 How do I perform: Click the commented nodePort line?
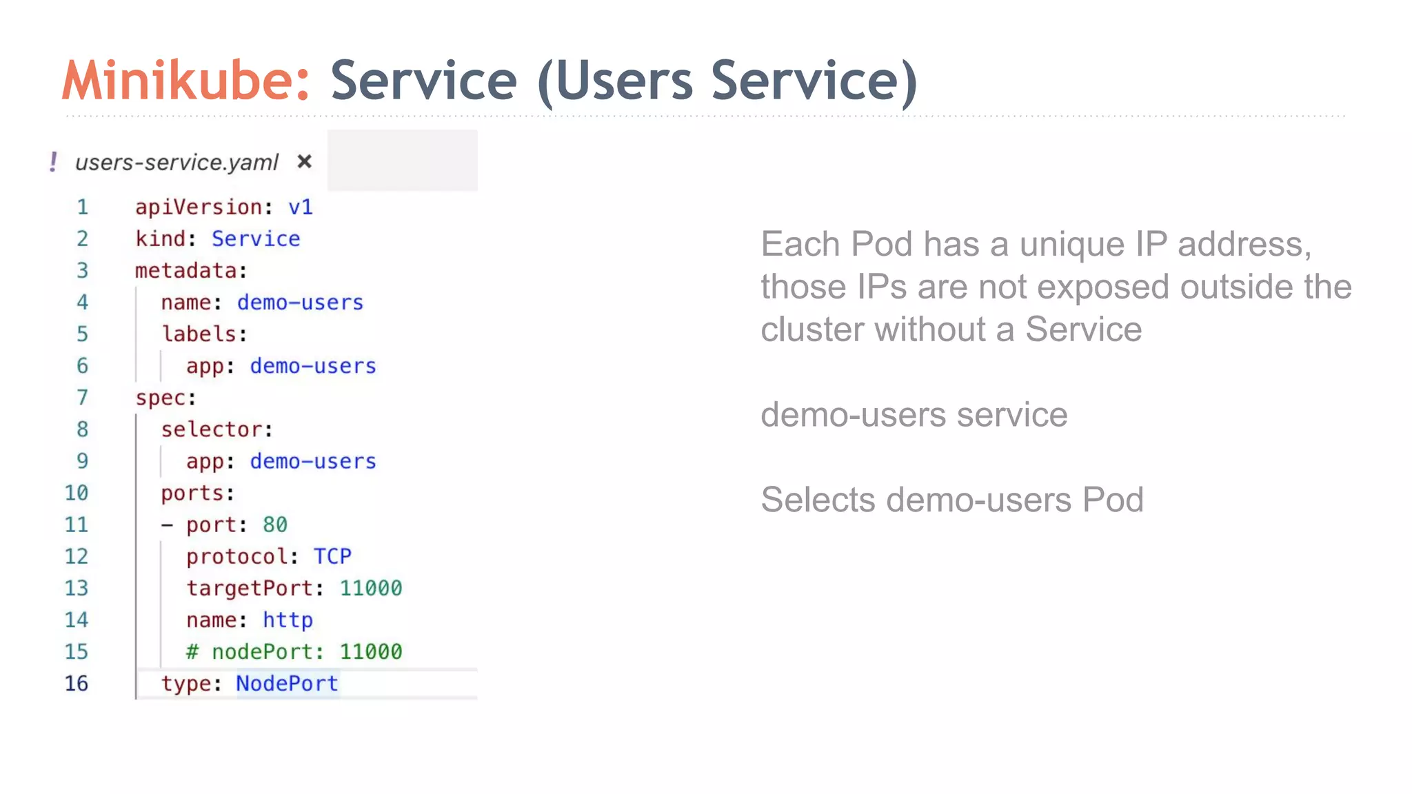(294, 651)
